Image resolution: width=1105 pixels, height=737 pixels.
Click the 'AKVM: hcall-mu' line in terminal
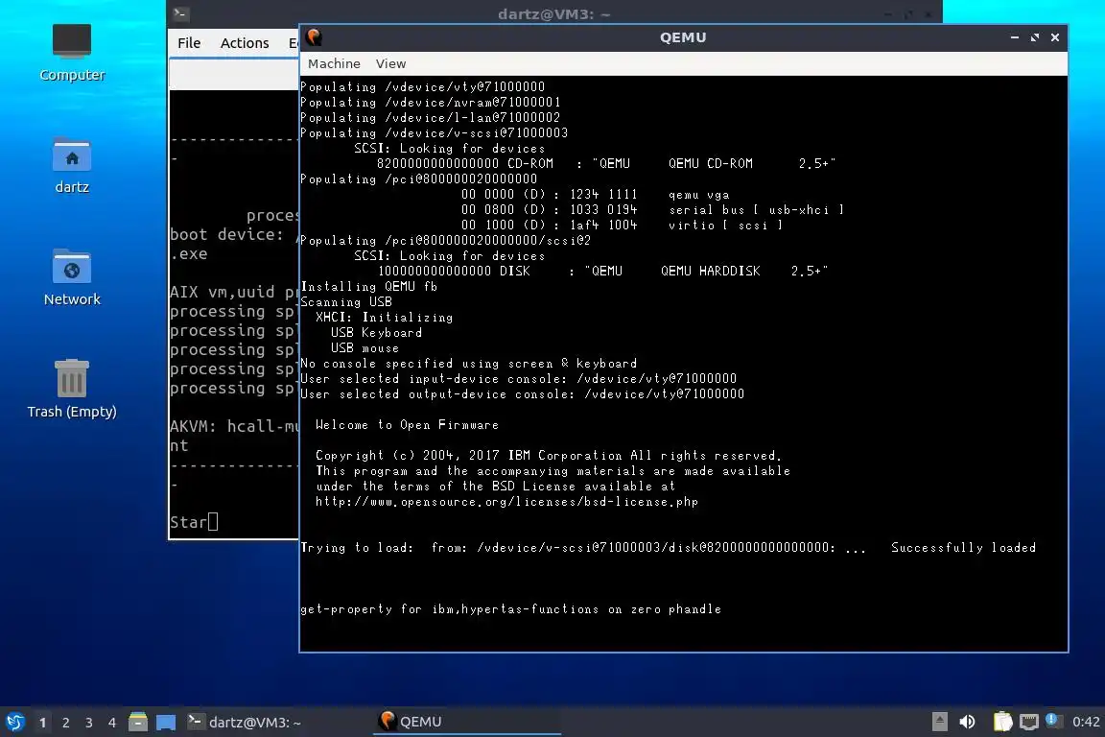[x=234, y=426]
